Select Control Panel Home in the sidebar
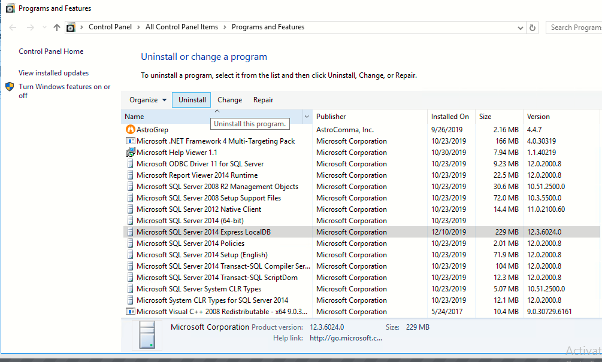The image size is (602, 362). (50, 51)
